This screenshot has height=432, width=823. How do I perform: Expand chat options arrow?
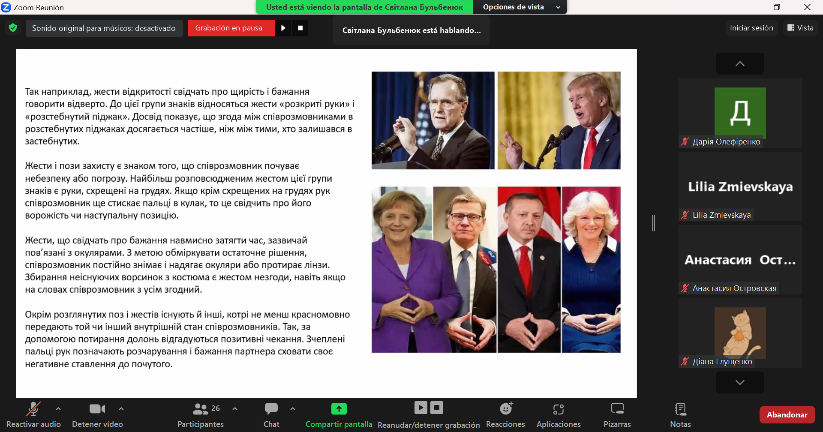[293, 409]
